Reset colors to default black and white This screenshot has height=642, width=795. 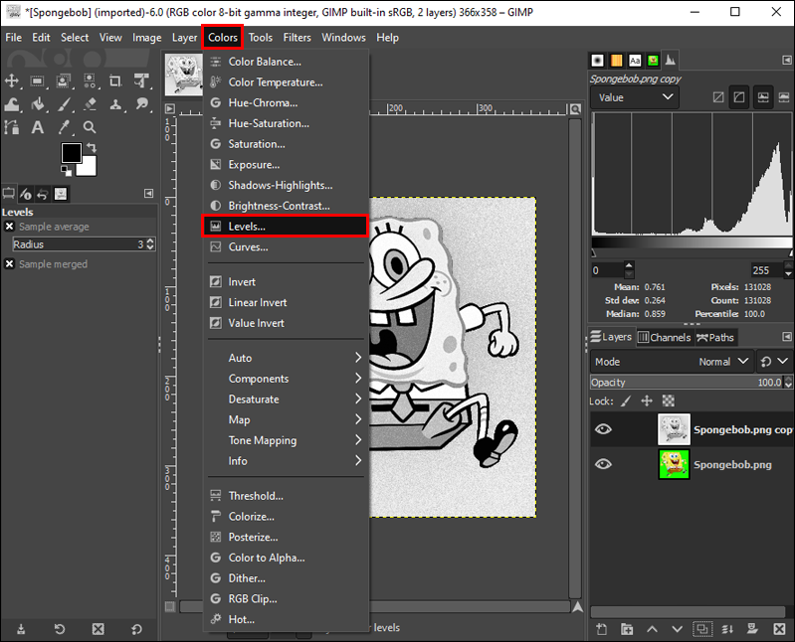[x=66, y=171]
